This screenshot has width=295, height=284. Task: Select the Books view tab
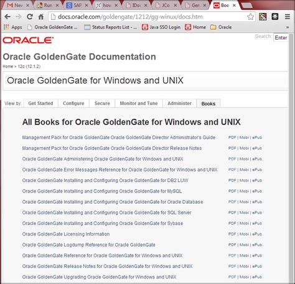(208, 104)
